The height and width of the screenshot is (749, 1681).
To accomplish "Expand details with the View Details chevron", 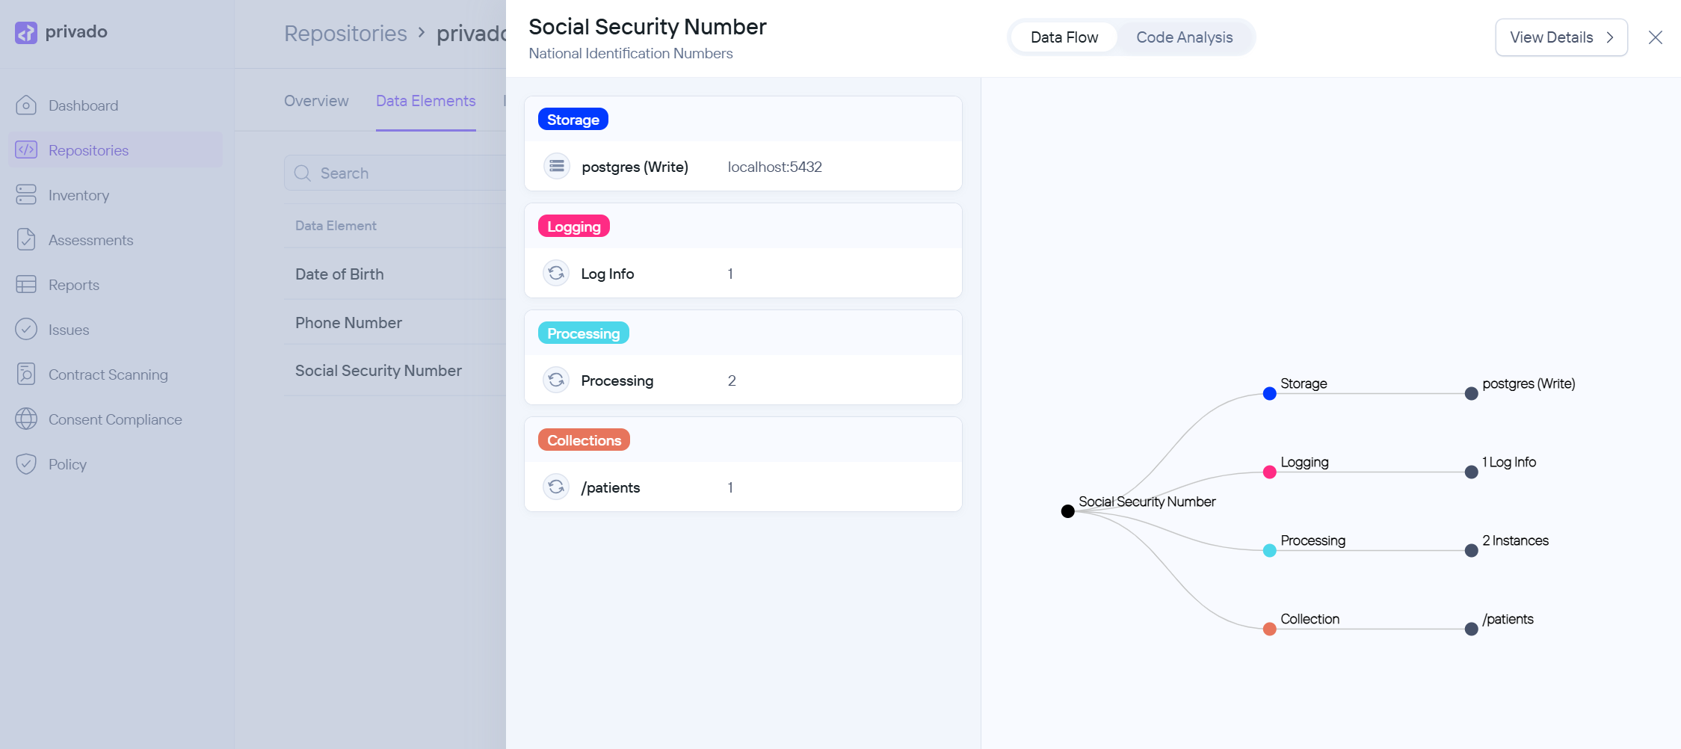I will 1610,37.
